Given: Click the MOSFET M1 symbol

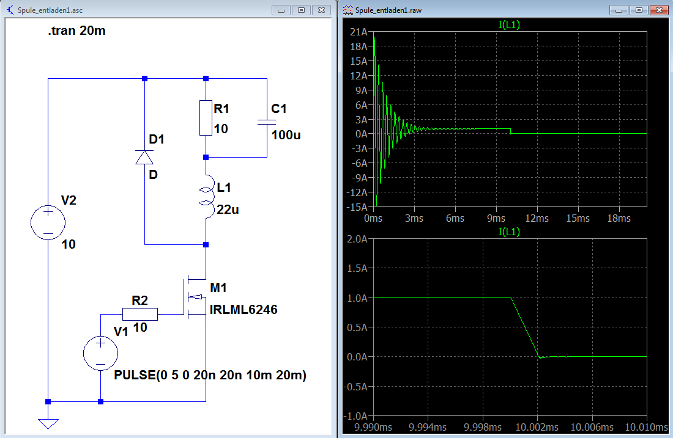Looking at the screenshot, I should click(195, 297).
